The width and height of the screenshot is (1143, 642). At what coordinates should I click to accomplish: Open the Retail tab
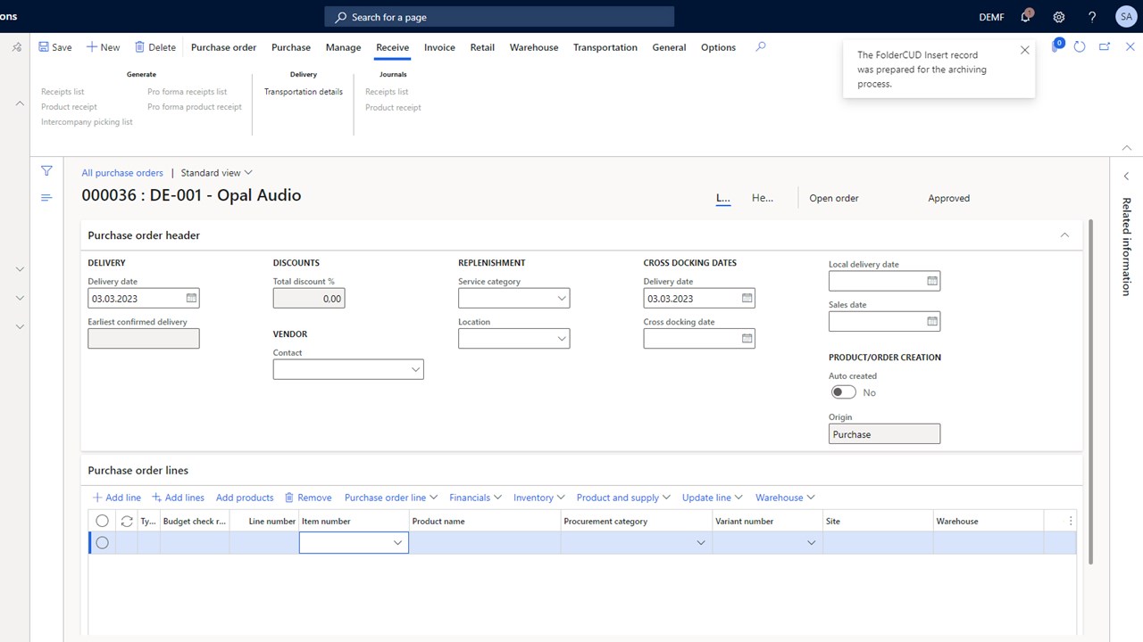[482, 47]
